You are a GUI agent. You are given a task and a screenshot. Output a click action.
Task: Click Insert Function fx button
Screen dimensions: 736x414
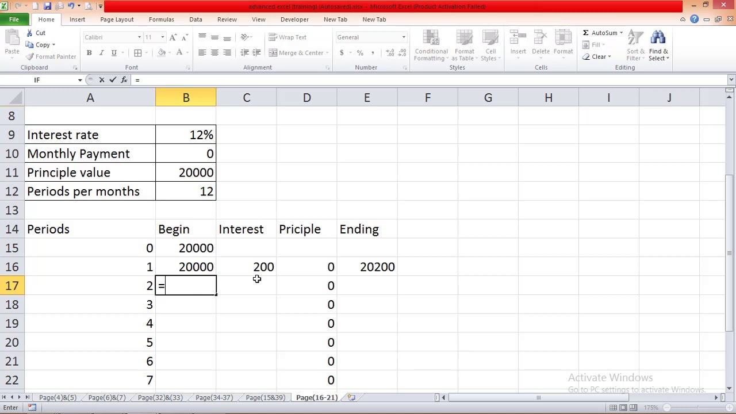click(124, 80)
